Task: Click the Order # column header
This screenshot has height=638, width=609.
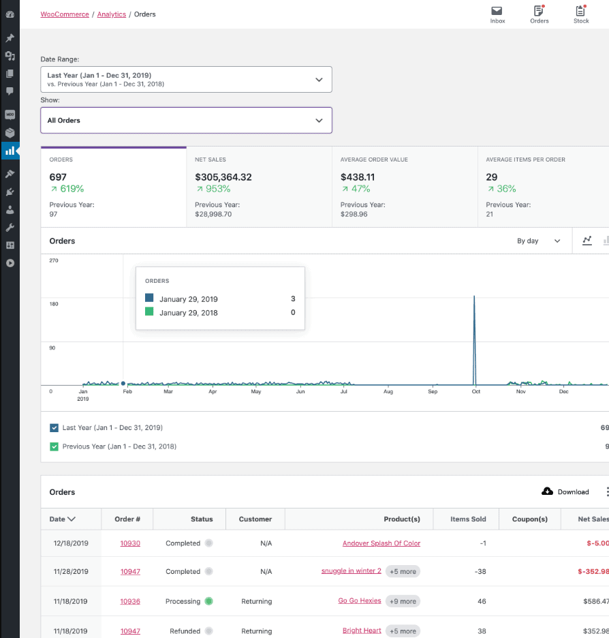Action: coord(127,519)
